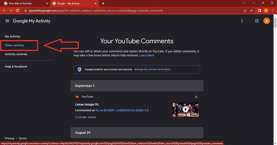The height and width of the screenshot is (145, 277).
Task: Open Chrome's three-dot menu
Action: pyautogui.click(x=272, y=11)
